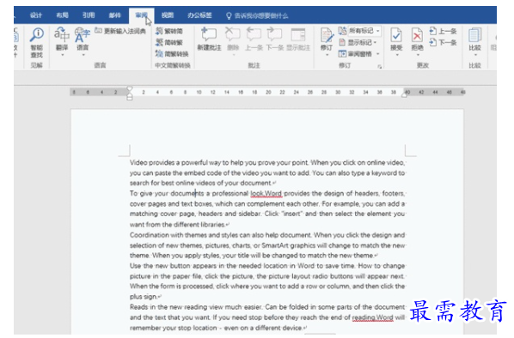Image resolution: width=514 pixels, height=338 pixels.
Task: Click the text "plus sign."
Action: (144, 297)
